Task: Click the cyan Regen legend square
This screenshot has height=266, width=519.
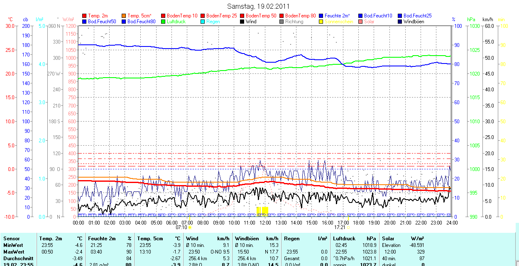Action: (x=203, y=22)
